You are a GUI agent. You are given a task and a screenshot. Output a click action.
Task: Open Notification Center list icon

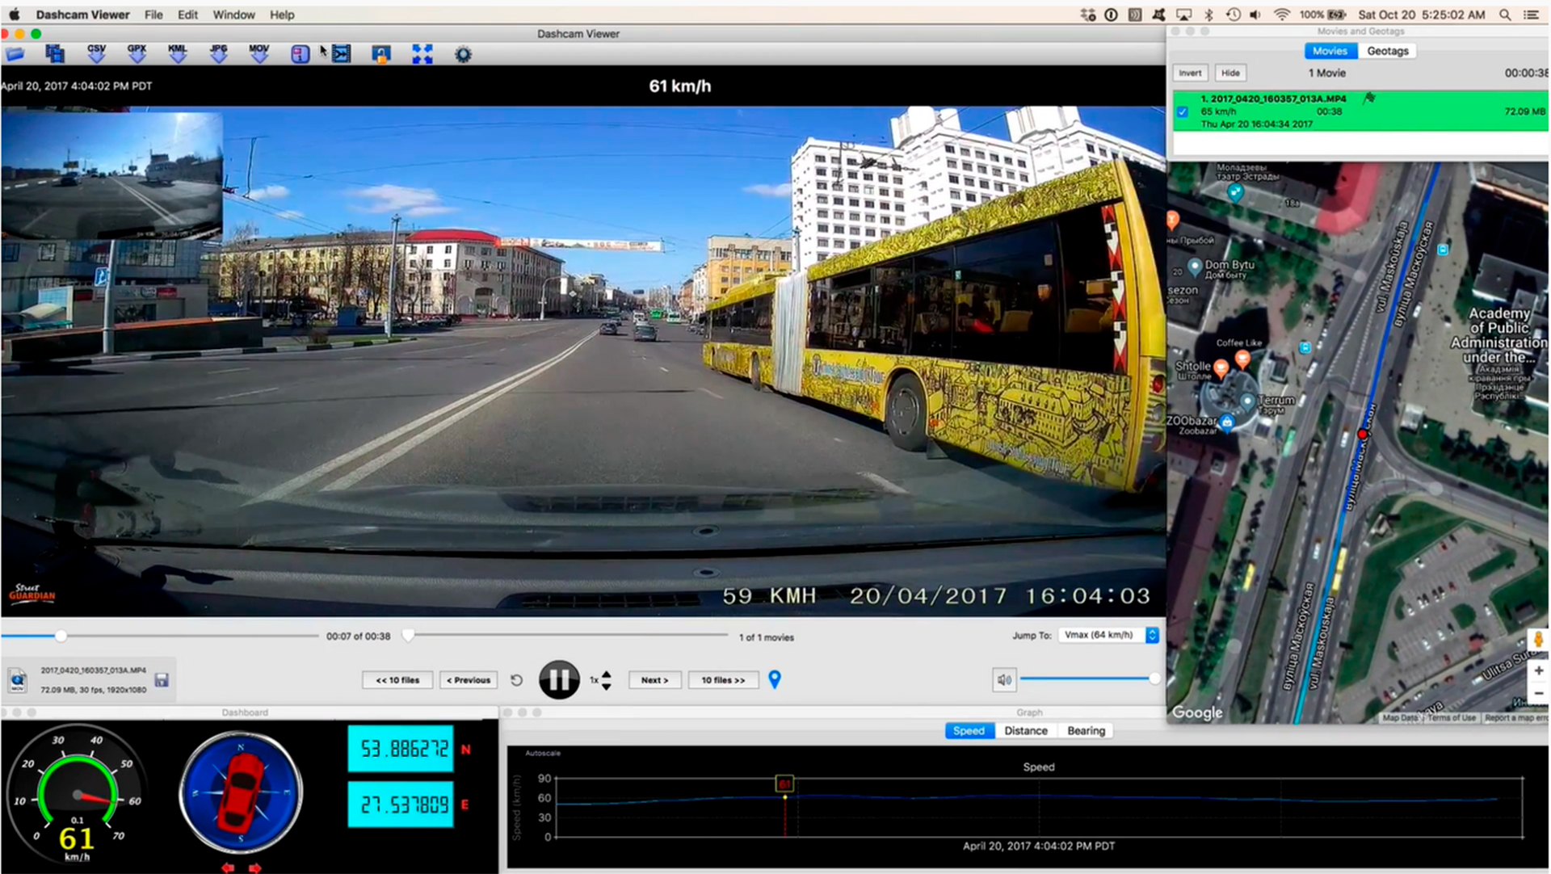(x=1531, y=15)
